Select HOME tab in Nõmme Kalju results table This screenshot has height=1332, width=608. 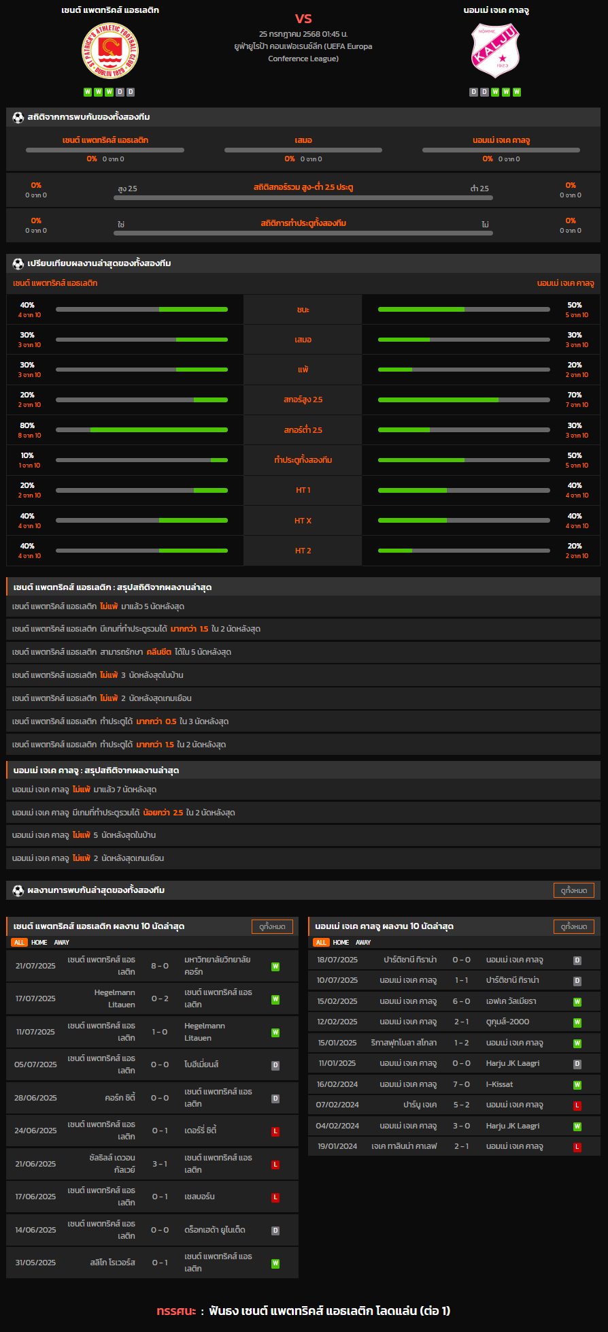(341, 943)
